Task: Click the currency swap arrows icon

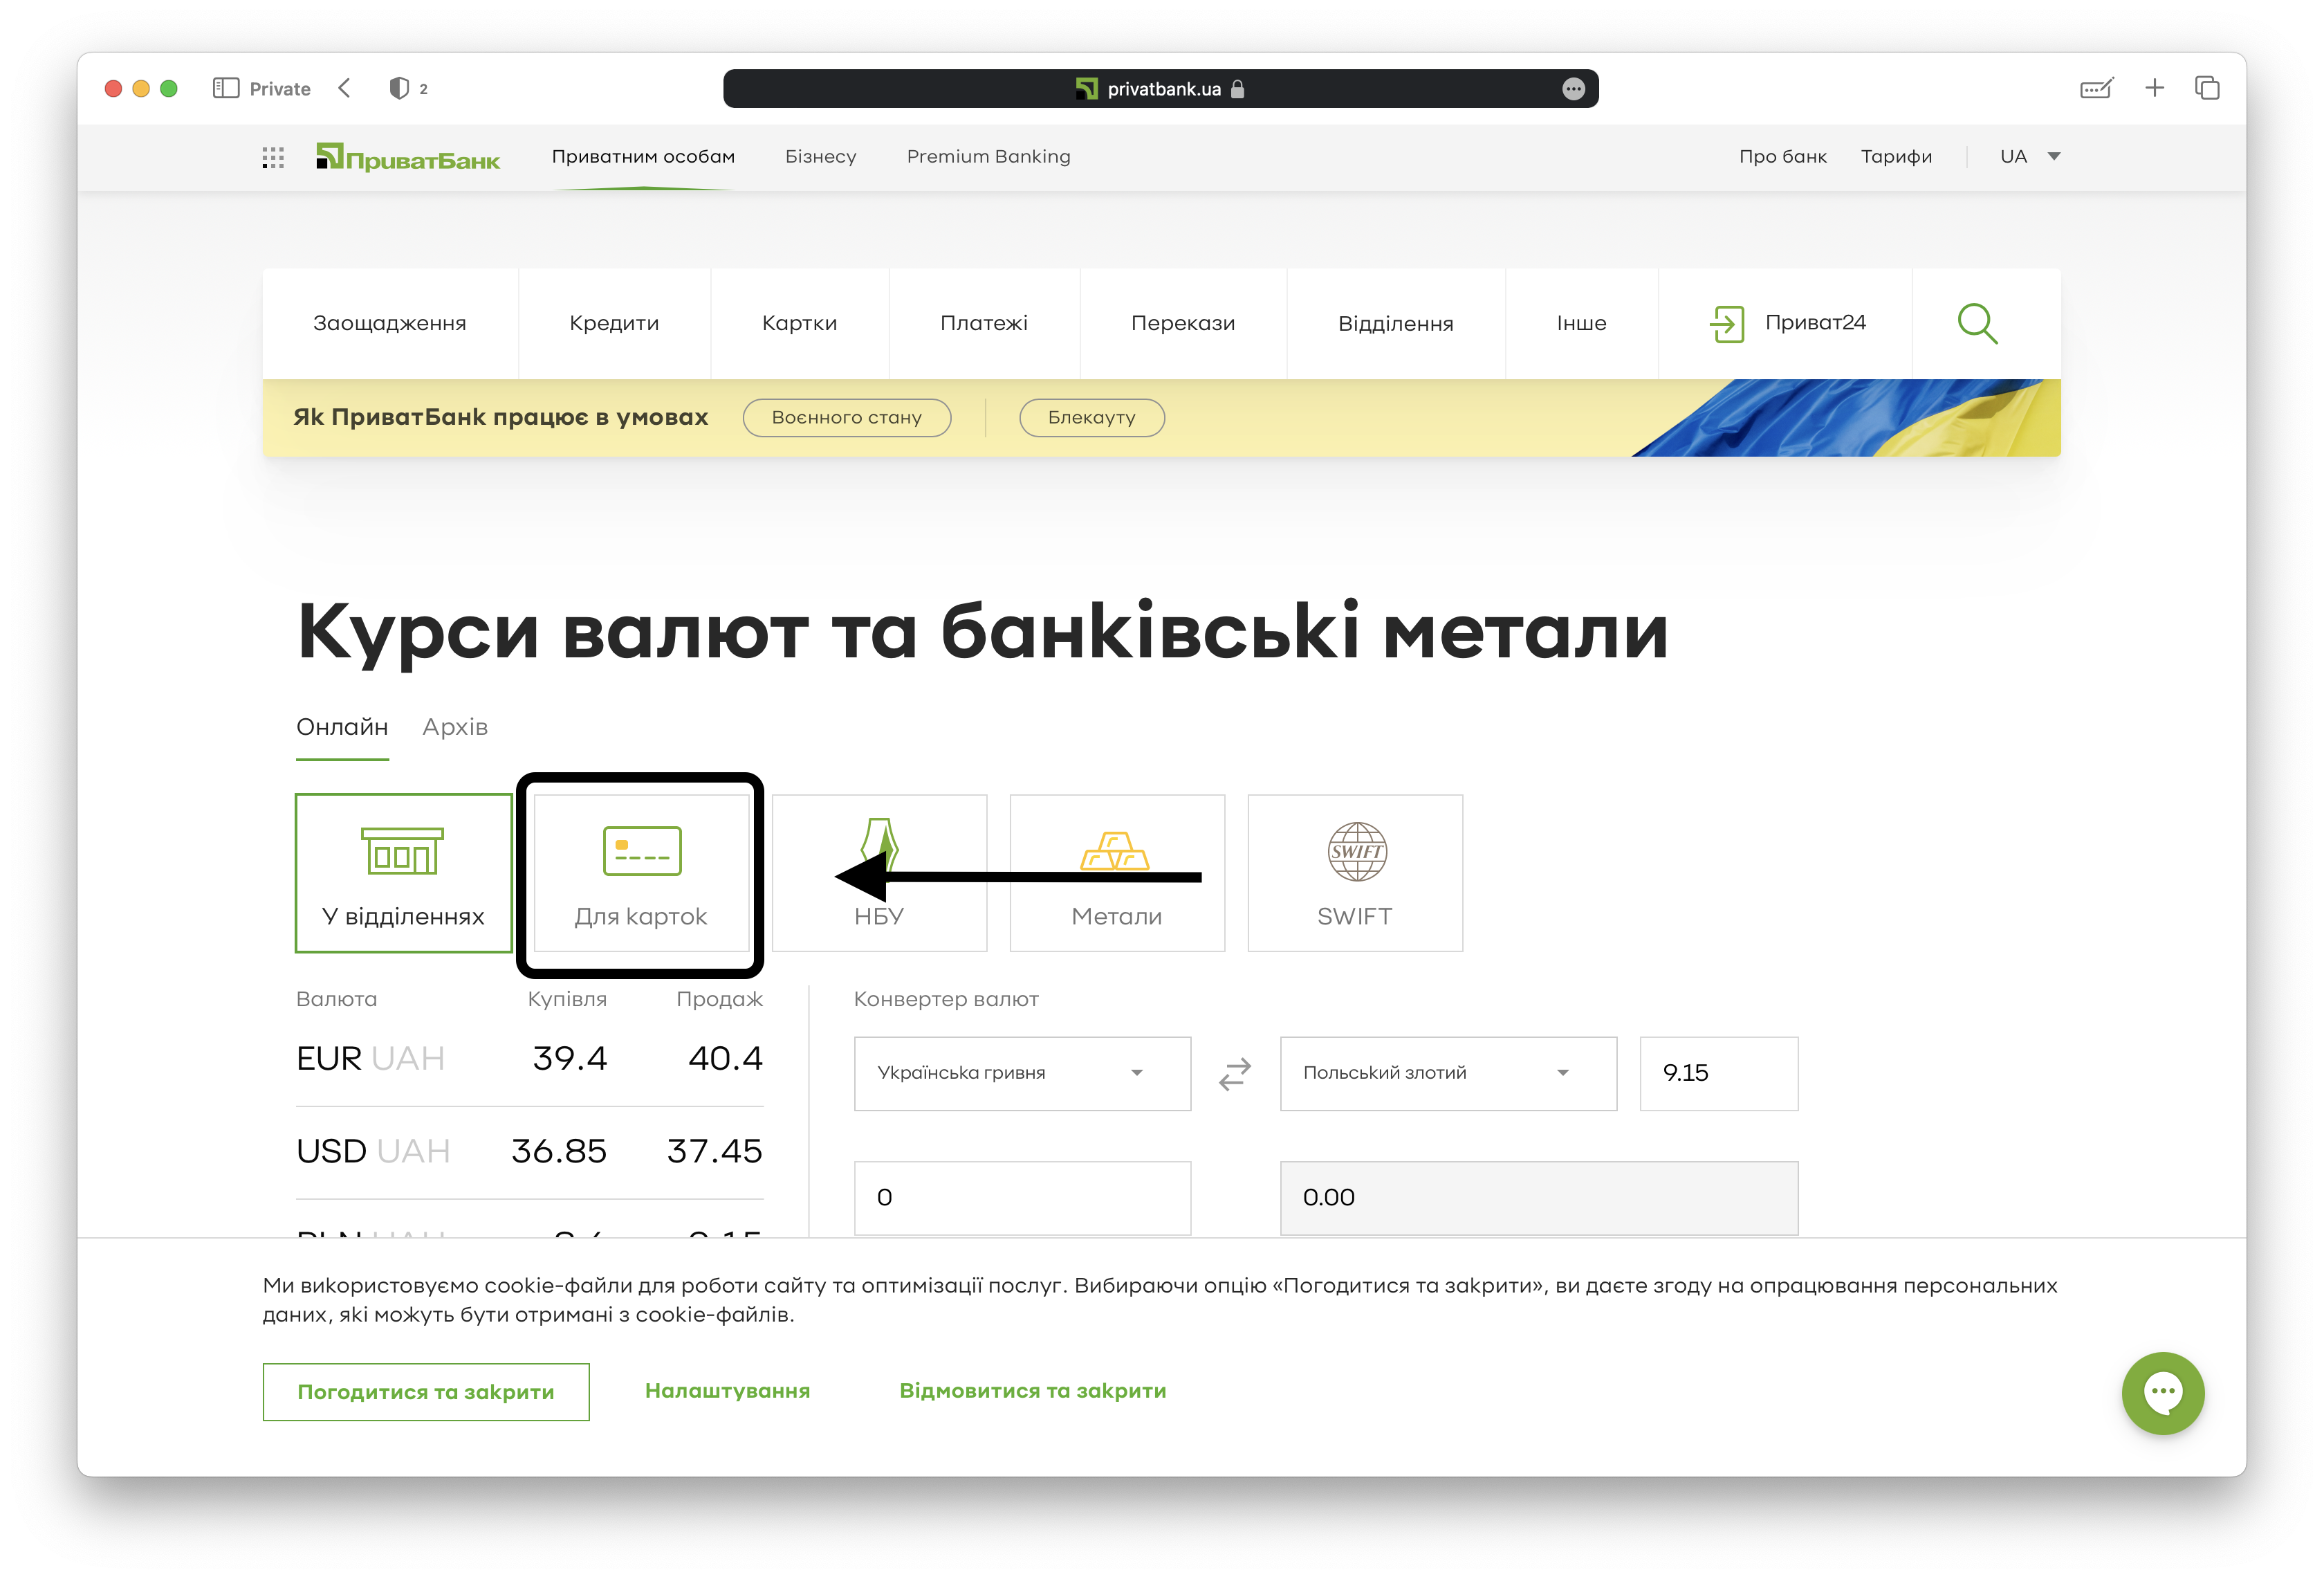Action: (x=1235, y=1074)
